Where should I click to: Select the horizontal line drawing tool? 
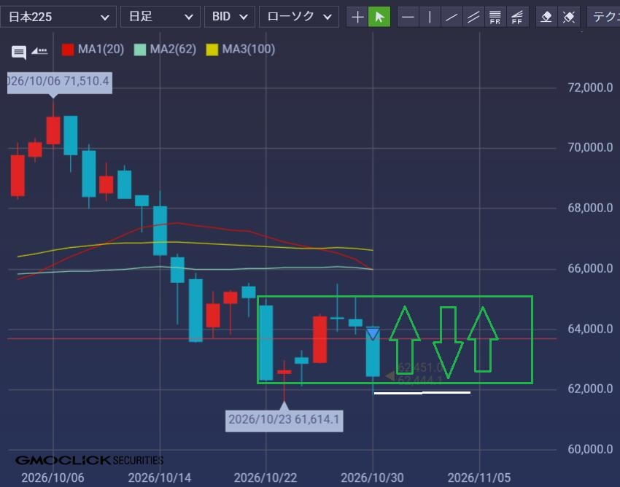[408, 17]
